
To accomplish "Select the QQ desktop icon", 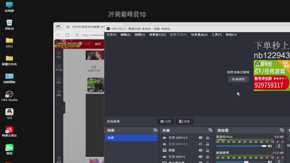I will (x=9, y=114).
